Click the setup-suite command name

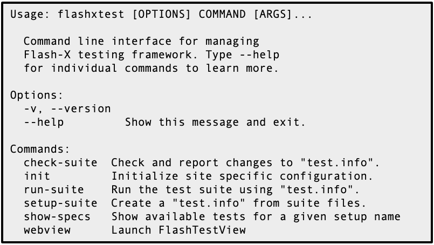coord(60,203)
